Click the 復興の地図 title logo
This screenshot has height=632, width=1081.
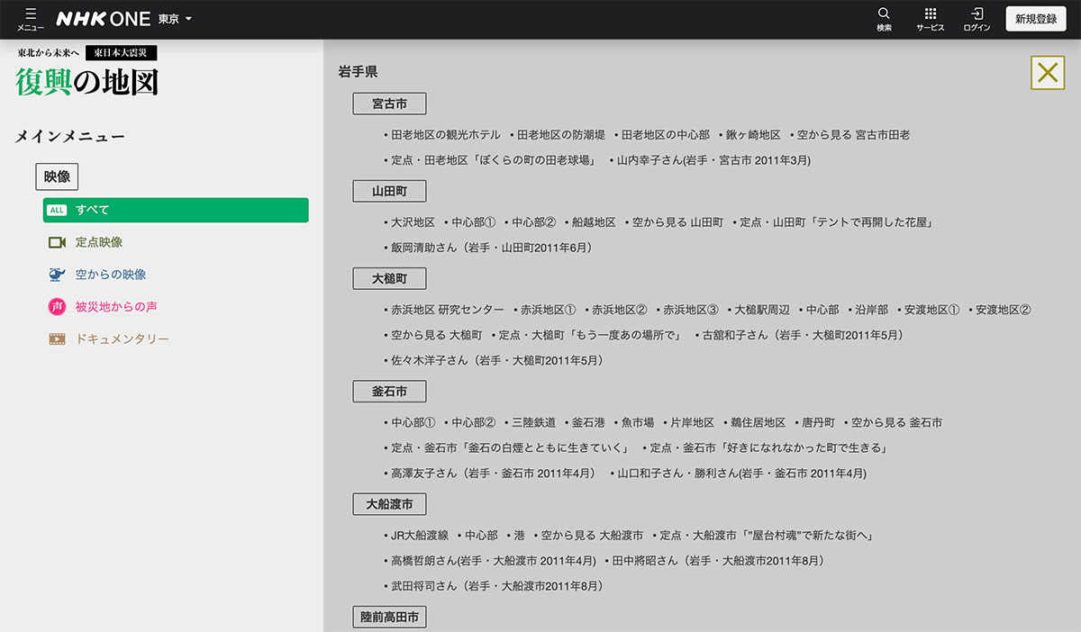87,82
